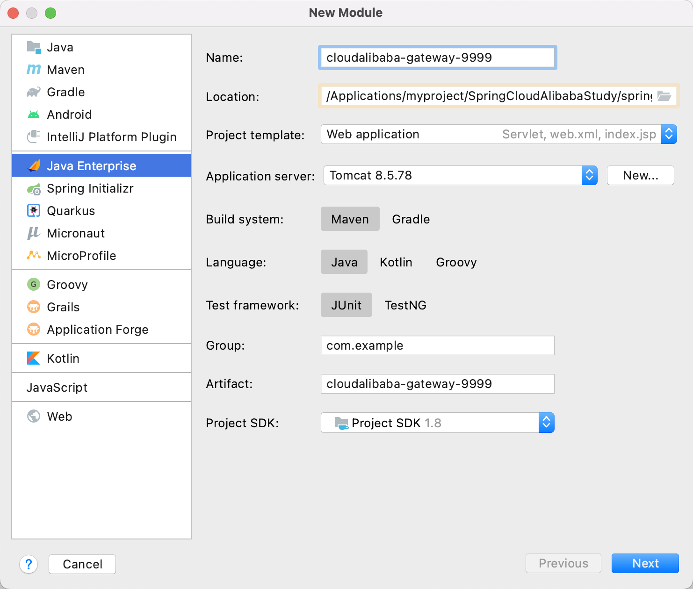
Task: Click the Java folder icon in the sidebar
Action: (34, 47)
